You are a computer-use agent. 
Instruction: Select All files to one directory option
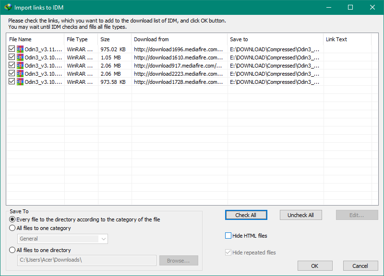pos(12,250)
